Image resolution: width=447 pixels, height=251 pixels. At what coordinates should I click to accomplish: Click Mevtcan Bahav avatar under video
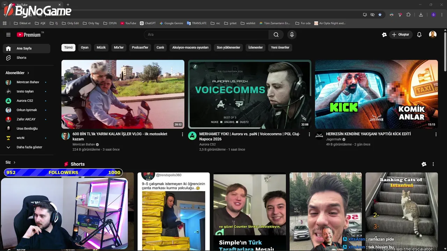click(x=66, y=136)
